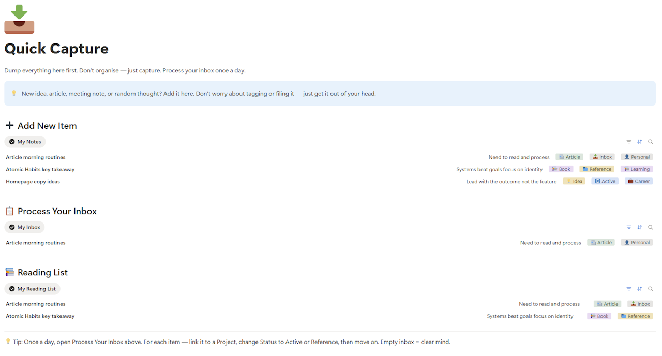This screenshot has width=662, height=356.
Task: Select the My Inbox view tab
Action: 24,227
